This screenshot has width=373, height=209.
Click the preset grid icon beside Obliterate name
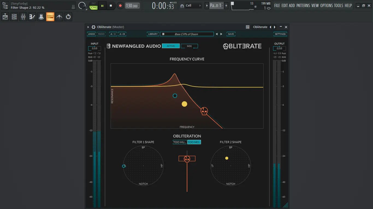click(x=247, y=27)
